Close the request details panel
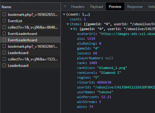155x113 pixels. click(65, 6)
